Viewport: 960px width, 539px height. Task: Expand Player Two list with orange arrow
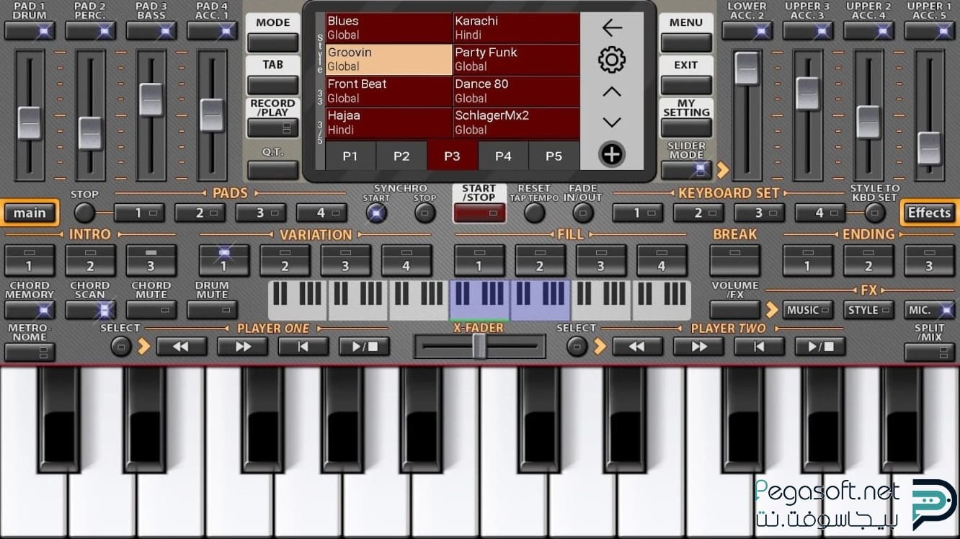coord(600,347)
